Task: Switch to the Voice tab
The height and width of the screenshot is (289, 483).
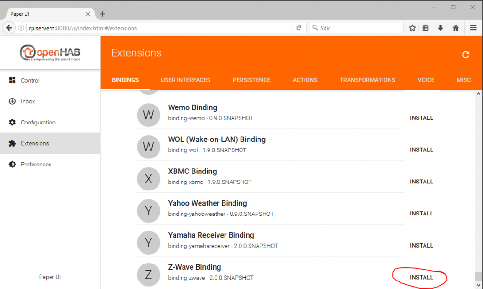Action: (426, 80)
